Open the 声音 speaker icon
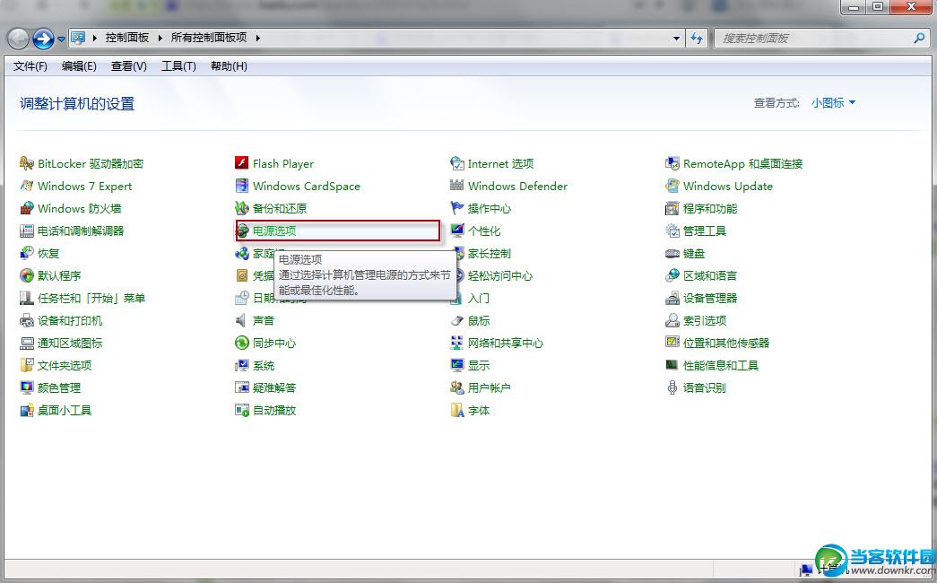This screenshot has width=937, height=583. pos(241,320)
